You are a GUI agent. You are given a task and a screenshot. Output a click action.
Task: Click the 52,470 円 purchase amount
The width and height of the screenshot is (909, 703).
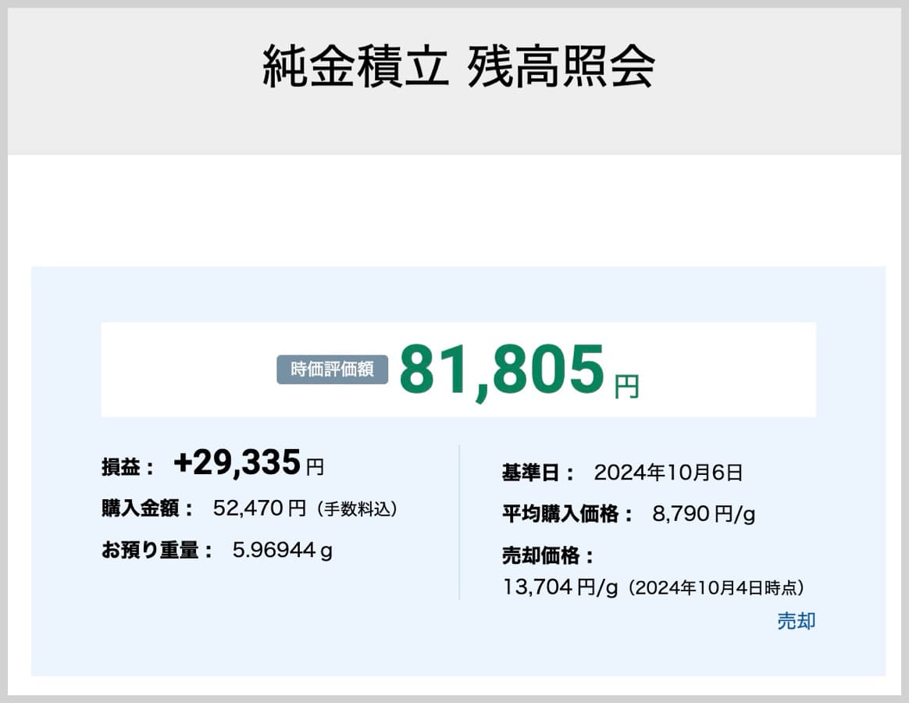pyautogui.click(x=259, y=509)
